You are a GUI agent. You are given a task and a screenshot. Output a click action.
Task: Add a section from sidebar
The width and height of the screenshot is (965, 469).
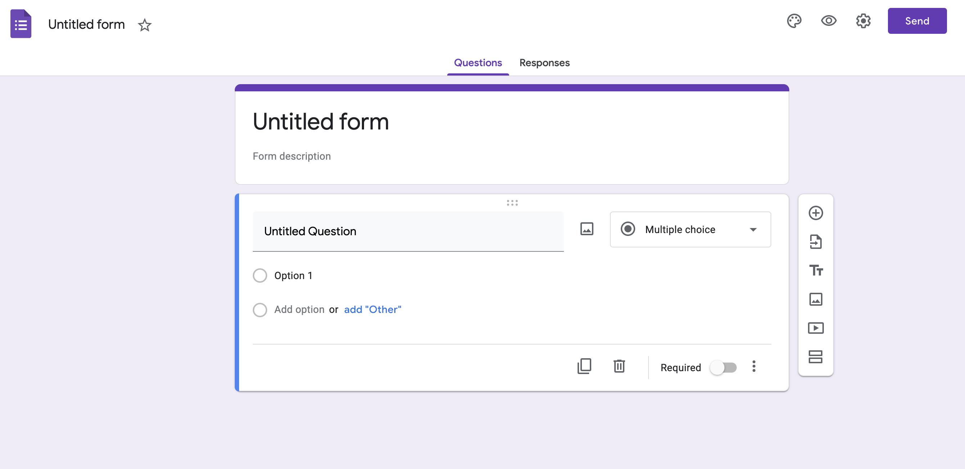(816, 357)
